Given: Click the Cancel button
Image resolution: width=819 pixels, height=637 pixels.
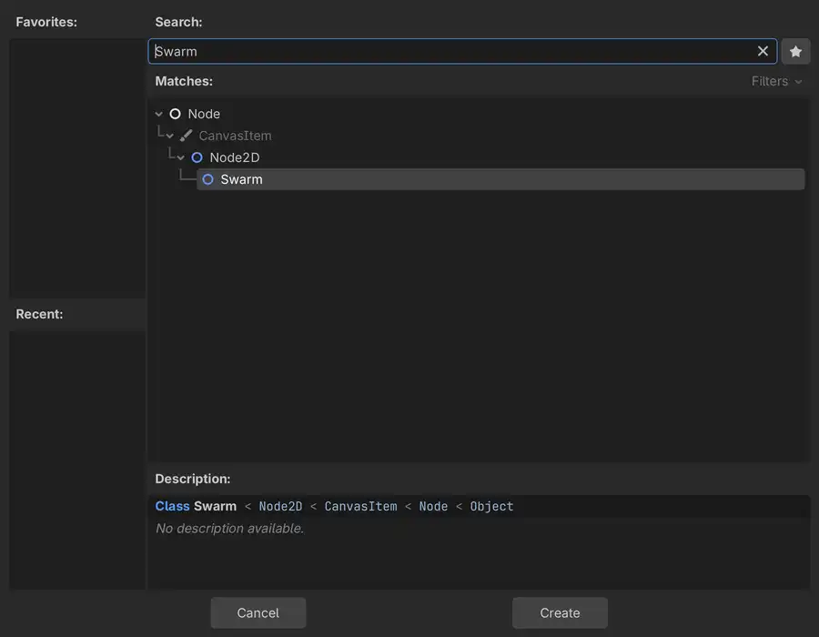Looking at the screenshot, I should coord(258,613).
